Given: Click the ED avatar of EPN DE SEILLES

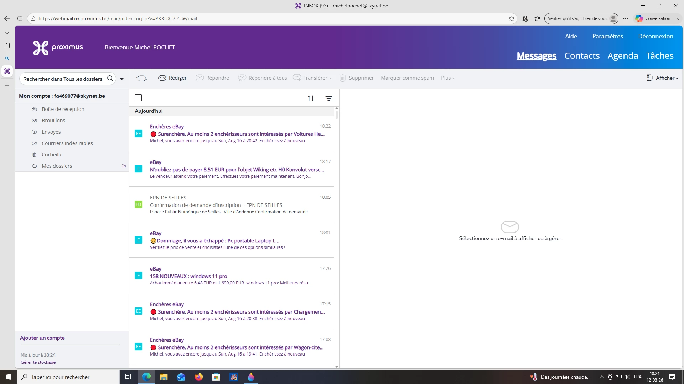Looking at the screenshot, I should point(139,204).
